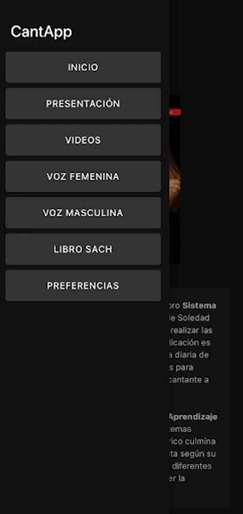The image size is (243, 514).
Task: Go to the PRESENTACIÓN section
Action: [x=83, y=103]
